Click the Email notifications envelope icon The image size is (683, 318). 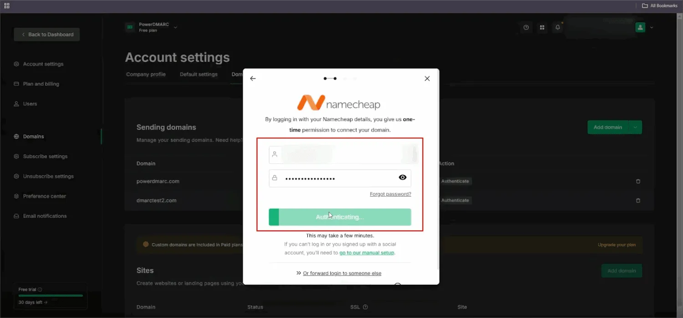click(x=16, y=216)
